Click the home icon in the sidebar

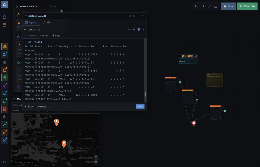[x=5, y=17]
